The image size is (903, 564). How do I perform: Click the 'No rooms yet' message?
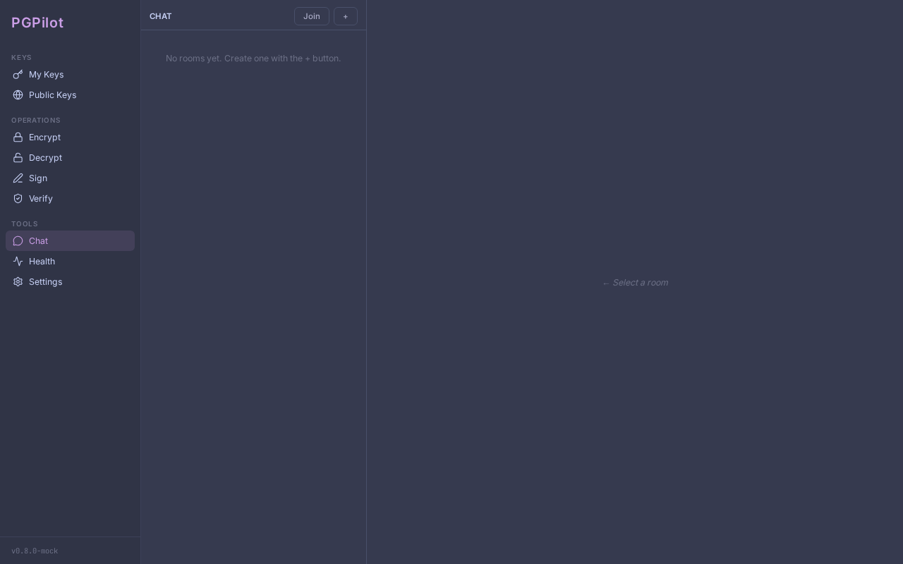253,59
